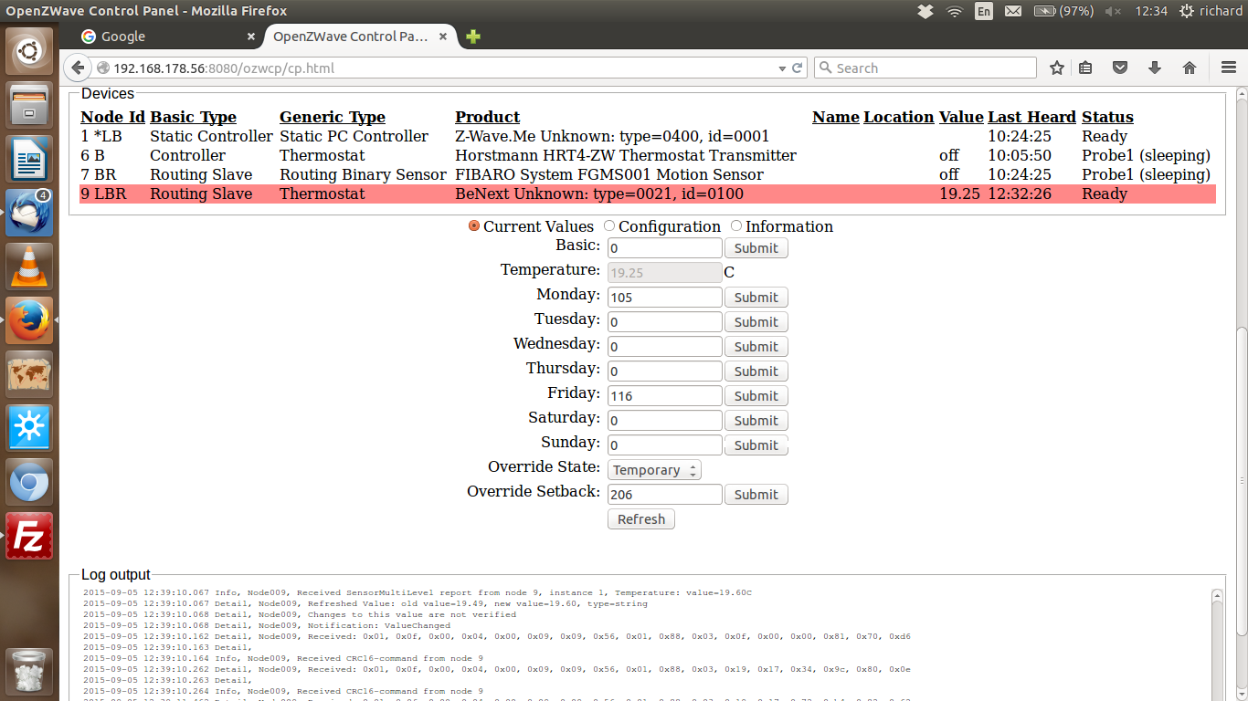Launch VLC media player from the dock

point(29,267)
